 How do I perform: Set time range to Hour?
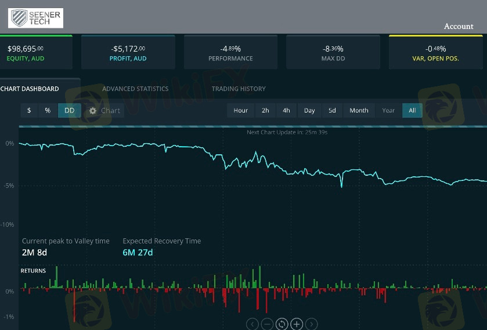[x=240, y=111]
